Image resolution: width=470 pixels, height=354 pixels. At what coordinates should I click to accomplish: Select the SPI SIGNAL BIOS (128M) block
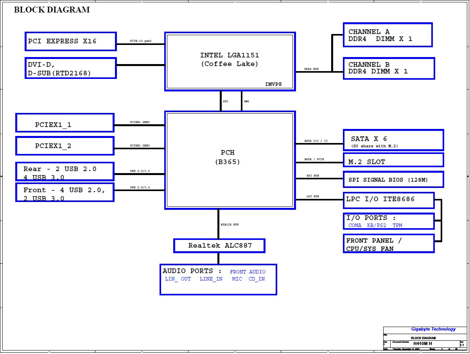coord(393,179)
